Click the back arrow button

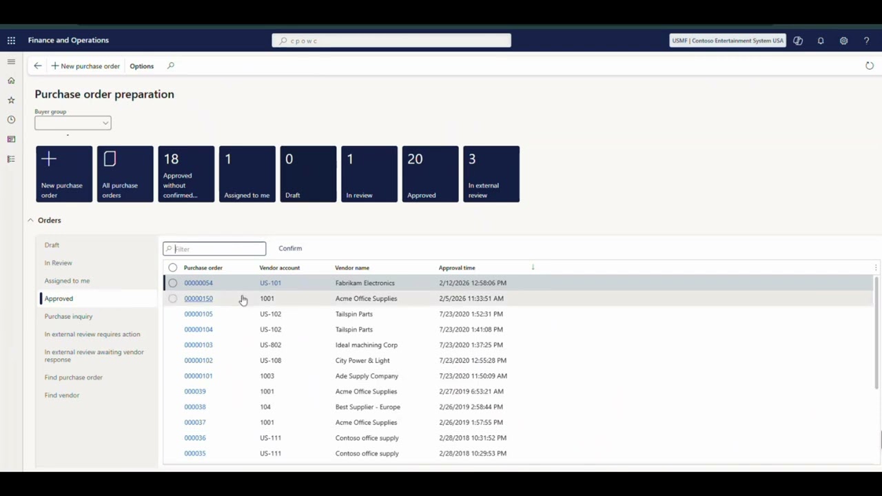point(38,66)
